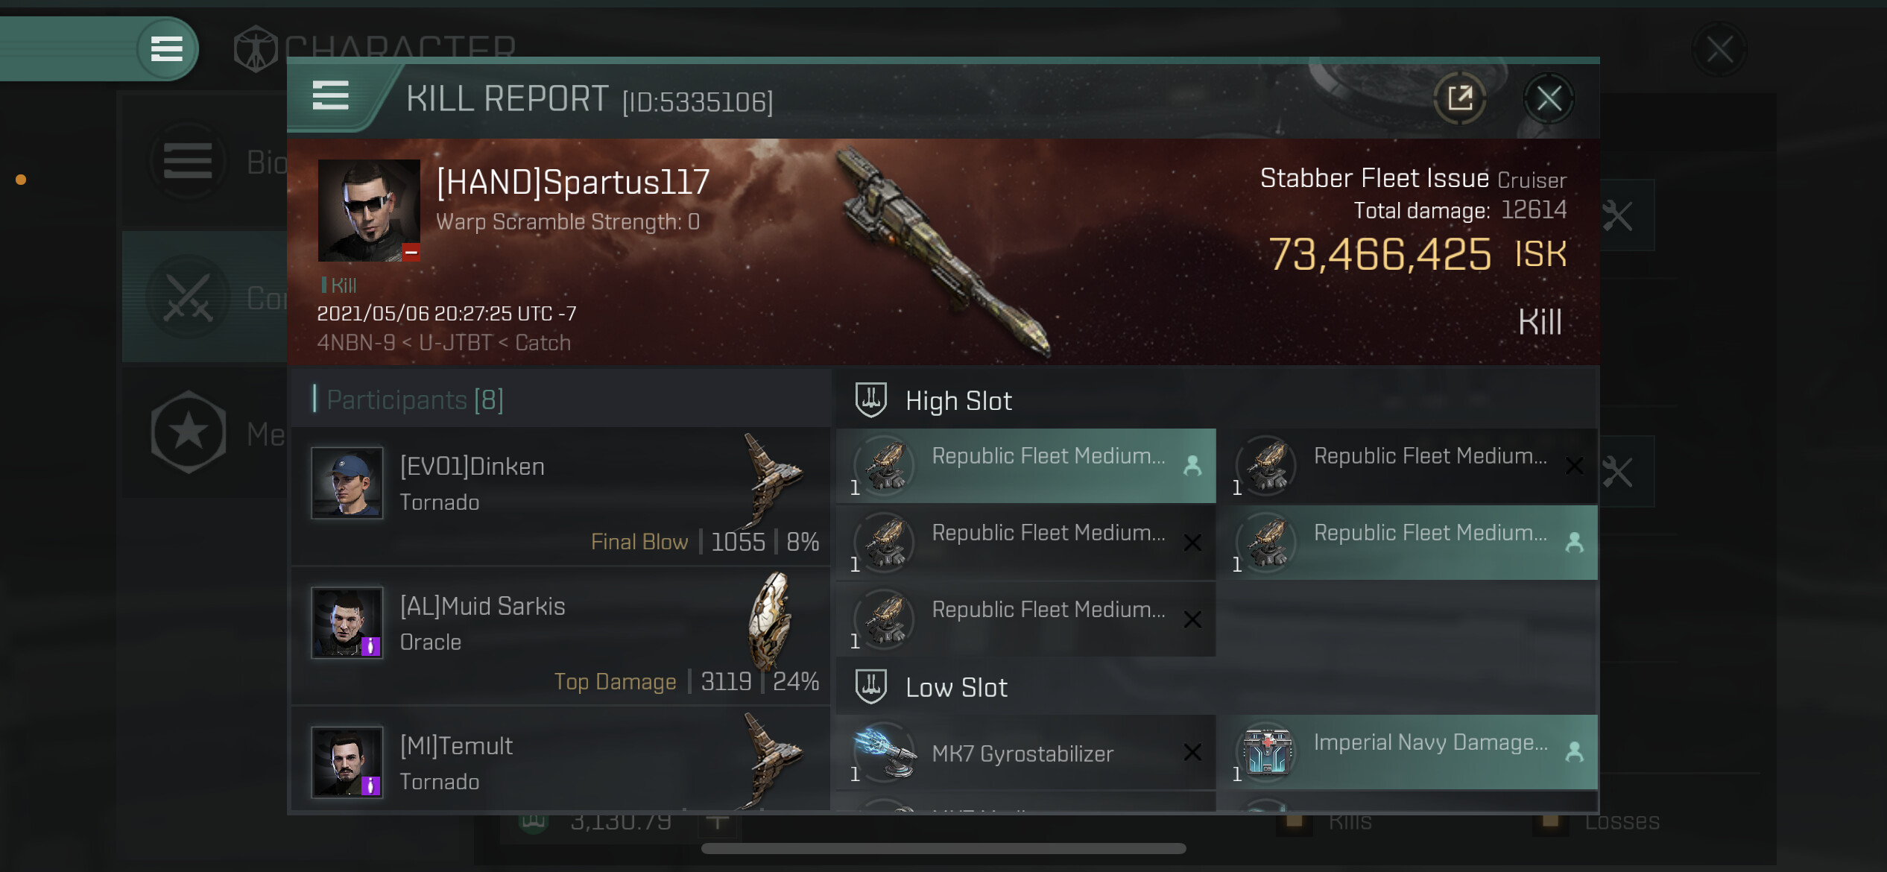Click destroyed X on third-row Republic Fleet Medium

point(1192,619)
